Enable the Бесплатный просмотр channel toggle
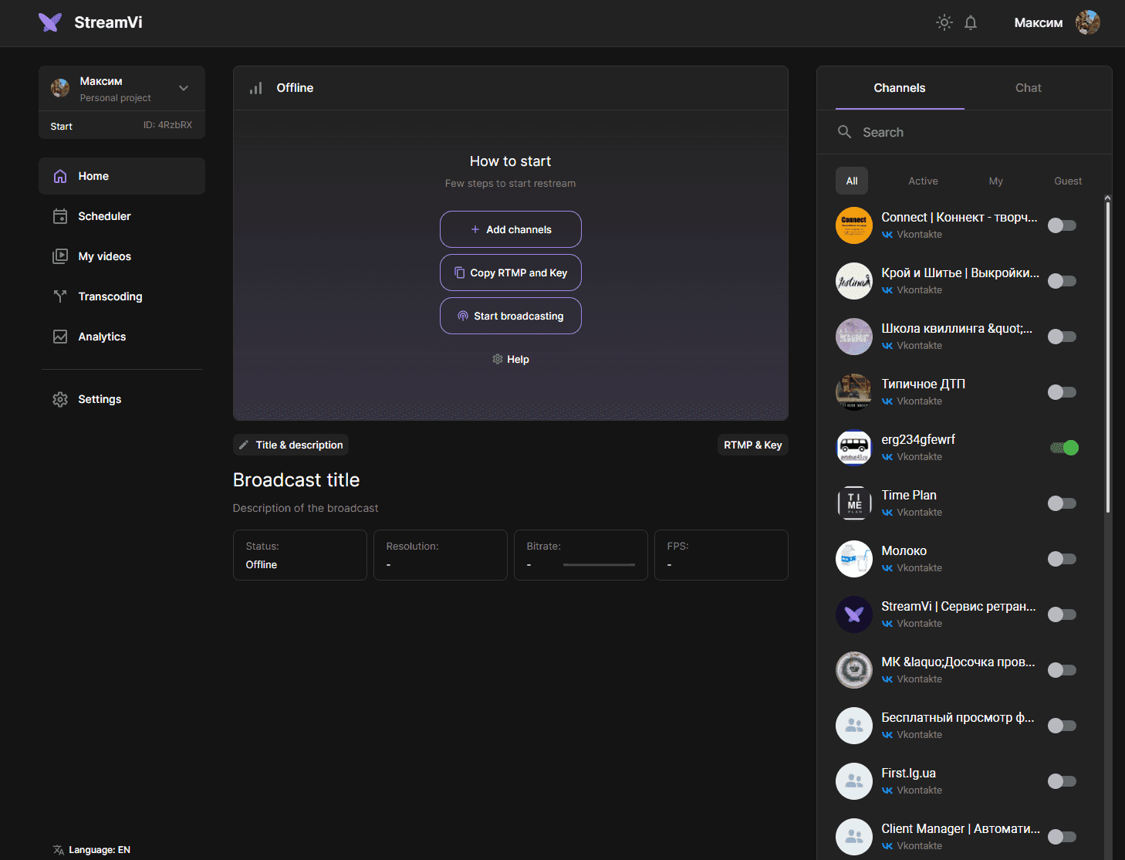1125x860 pixels. 1062,726
